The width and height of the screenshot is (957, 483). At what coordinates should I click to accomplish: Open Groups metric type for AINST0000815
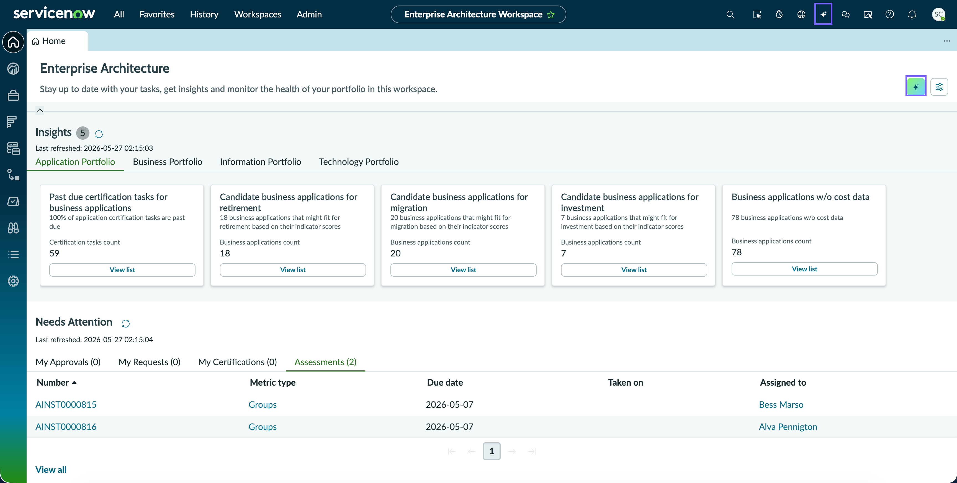262,405
